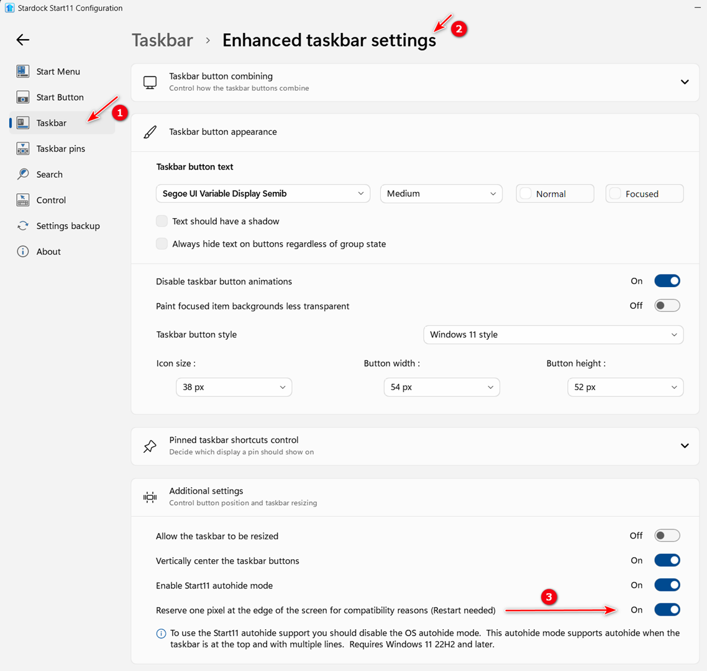Screen dimensions: 707x671
Task: Toggle Allow the taskbar to be resized
Action: [x=667, y=536]
